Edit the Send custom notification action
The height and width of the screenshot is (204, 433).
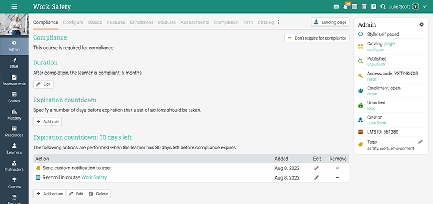317,168
